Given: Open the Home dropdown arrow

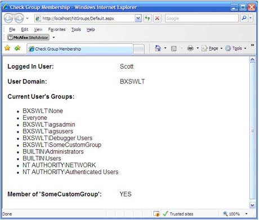Looking at the screenshot, I should (165, 48).
